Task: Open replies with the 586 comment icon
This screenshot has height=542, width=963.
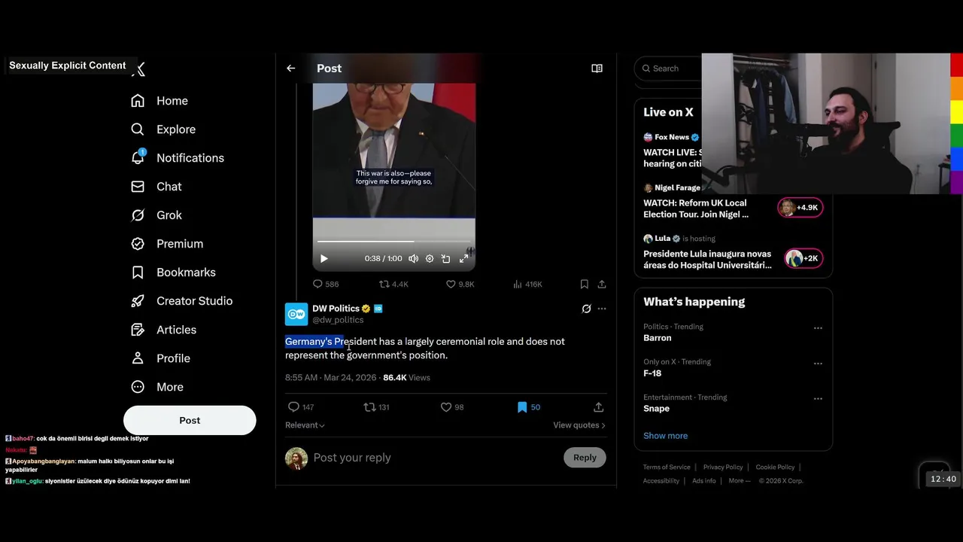Action: click(326, 284)
